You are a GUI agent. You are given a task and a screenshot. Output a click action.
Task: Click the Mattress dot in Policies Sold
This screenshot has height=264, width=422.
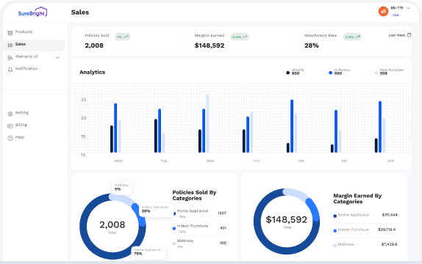[x=174, y=243]
